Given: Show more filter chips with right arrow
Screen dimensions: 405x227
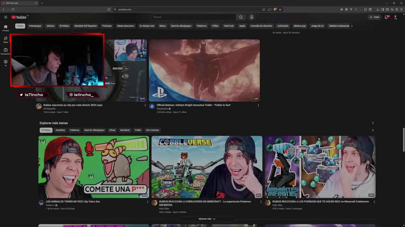Looking at the screenshot, I should tap(352, 26).
